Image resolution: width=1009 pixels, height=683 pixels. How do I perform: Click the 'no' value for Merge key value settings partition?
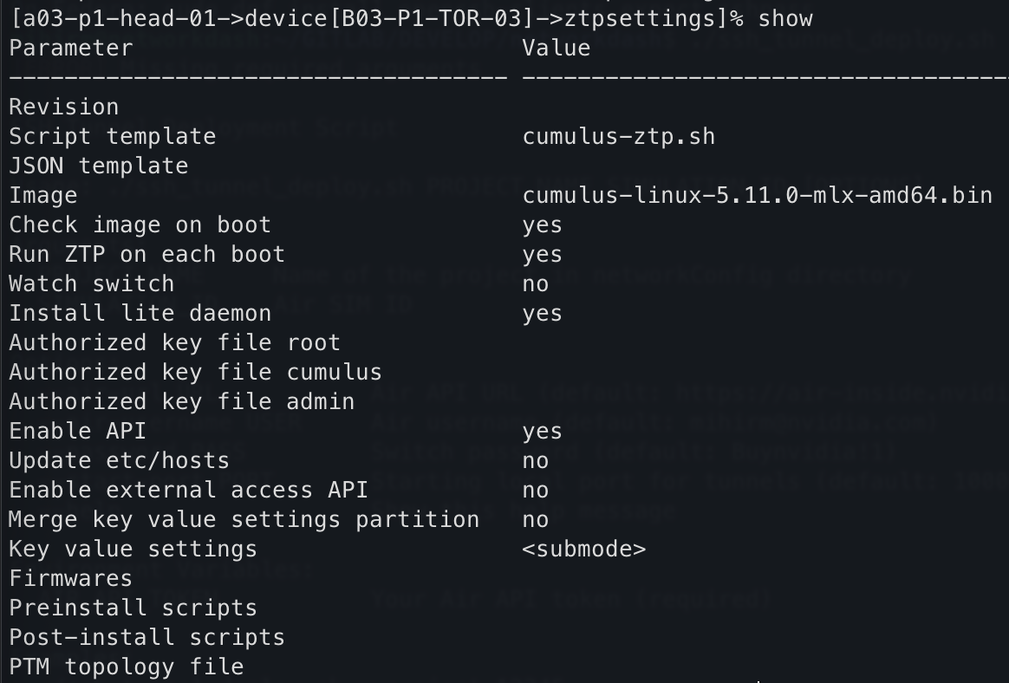(x=536, y=519)
